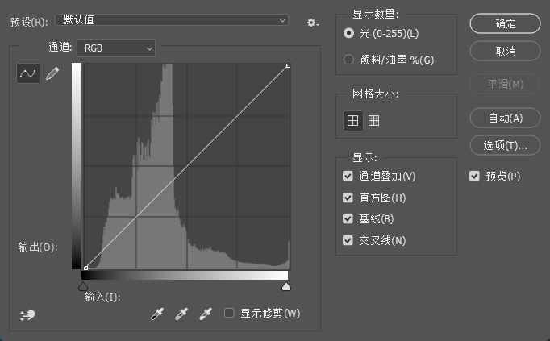Open the 预设 preset dropdown
Viewport: 550px width, 341px height.
[x=172, y=20]
